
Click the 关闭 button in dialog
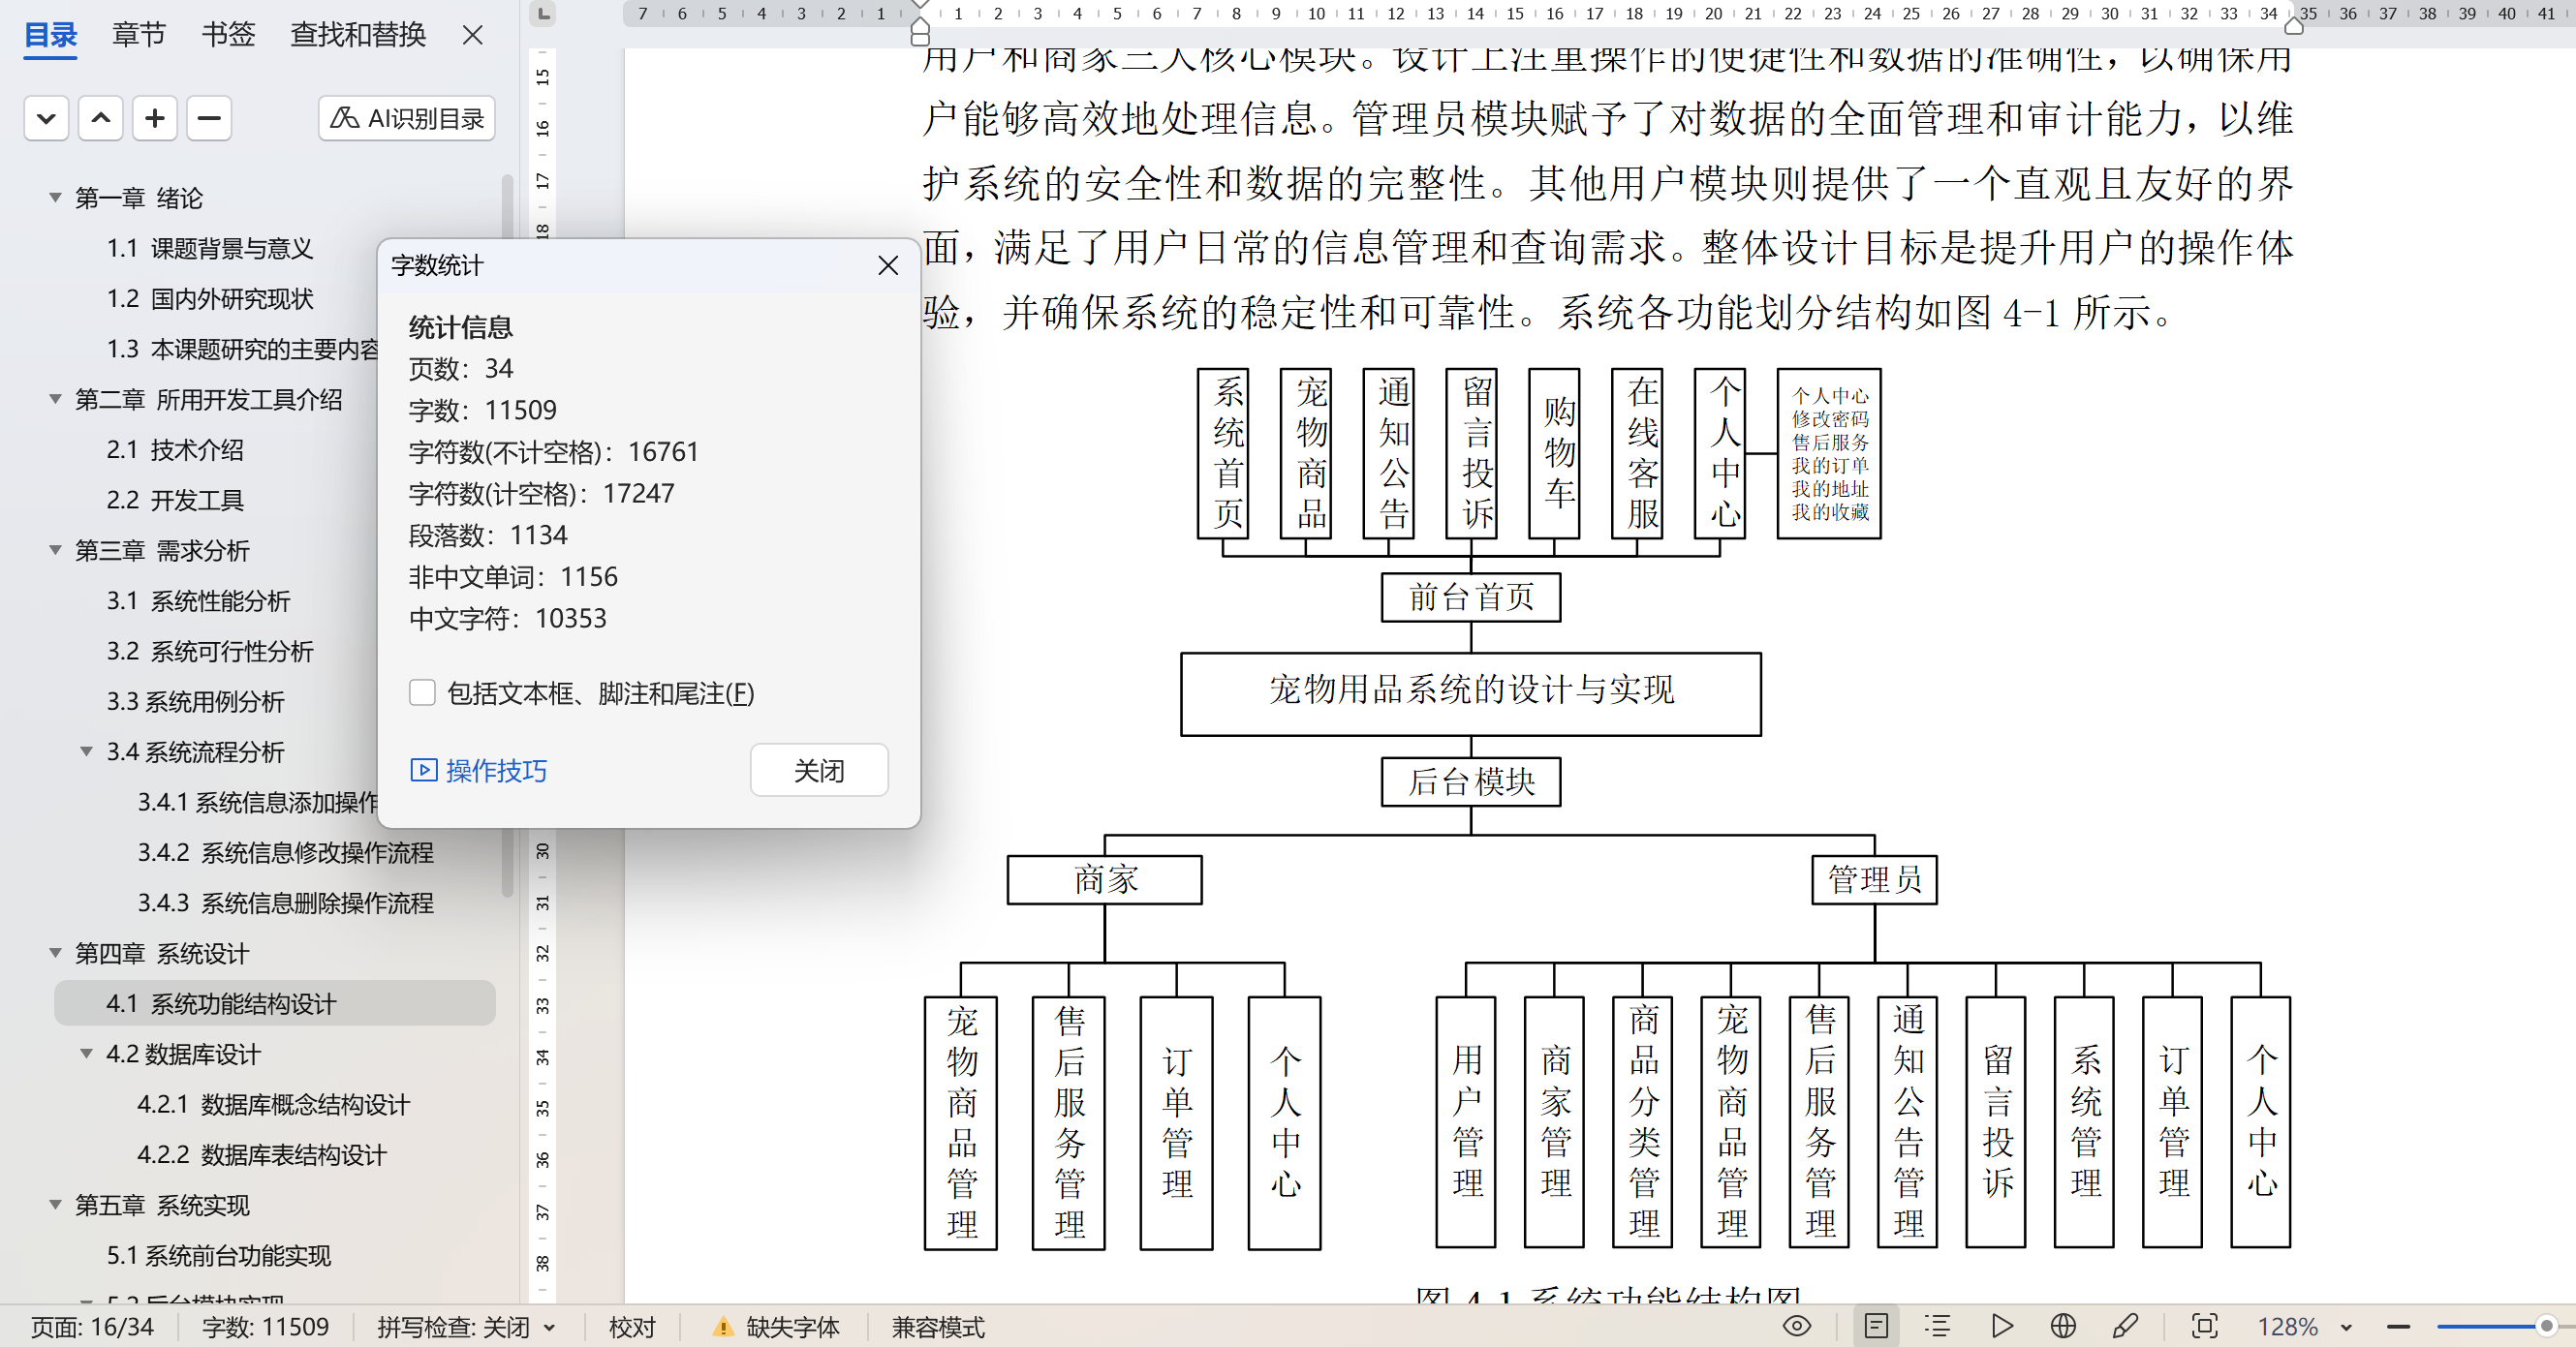pos(818,771)
